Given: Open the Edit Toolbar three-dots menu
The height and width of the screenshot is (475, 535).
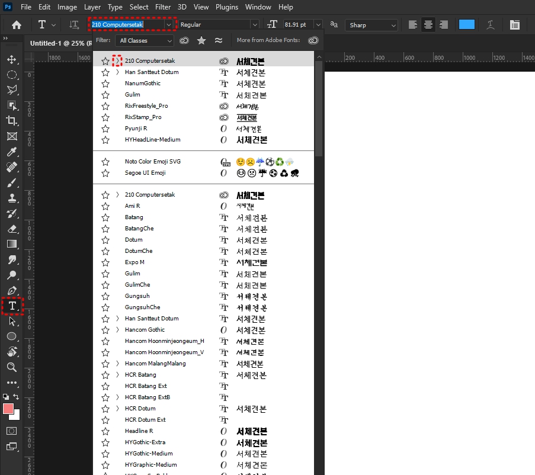Looking at the screenshot, I should (x=12, y=383).
